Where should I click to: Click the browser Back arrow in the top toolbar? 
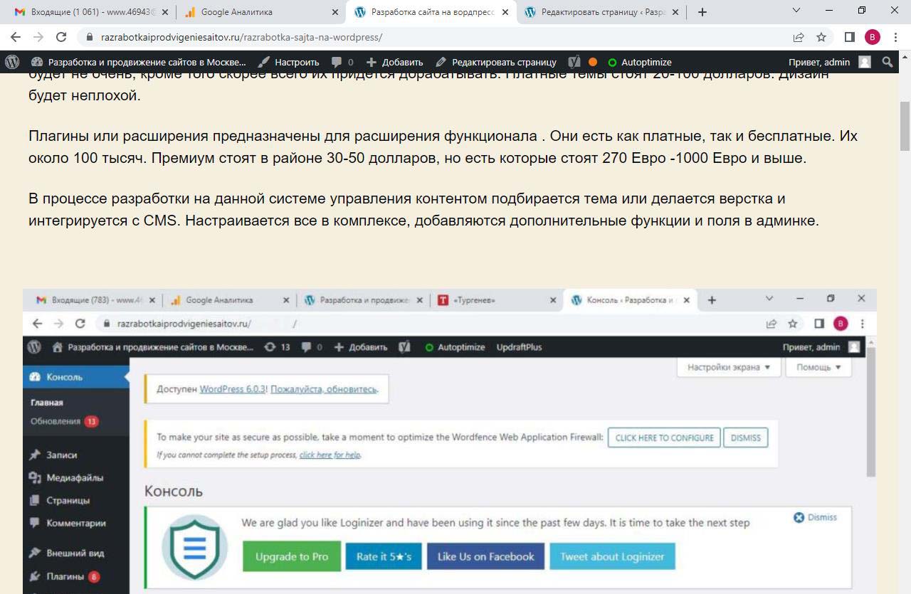point(16,37)
